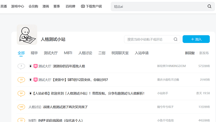Open post INFP 的自我困惑
The image size is (216, 122).
pyautogui.click(x=60, y=120)
